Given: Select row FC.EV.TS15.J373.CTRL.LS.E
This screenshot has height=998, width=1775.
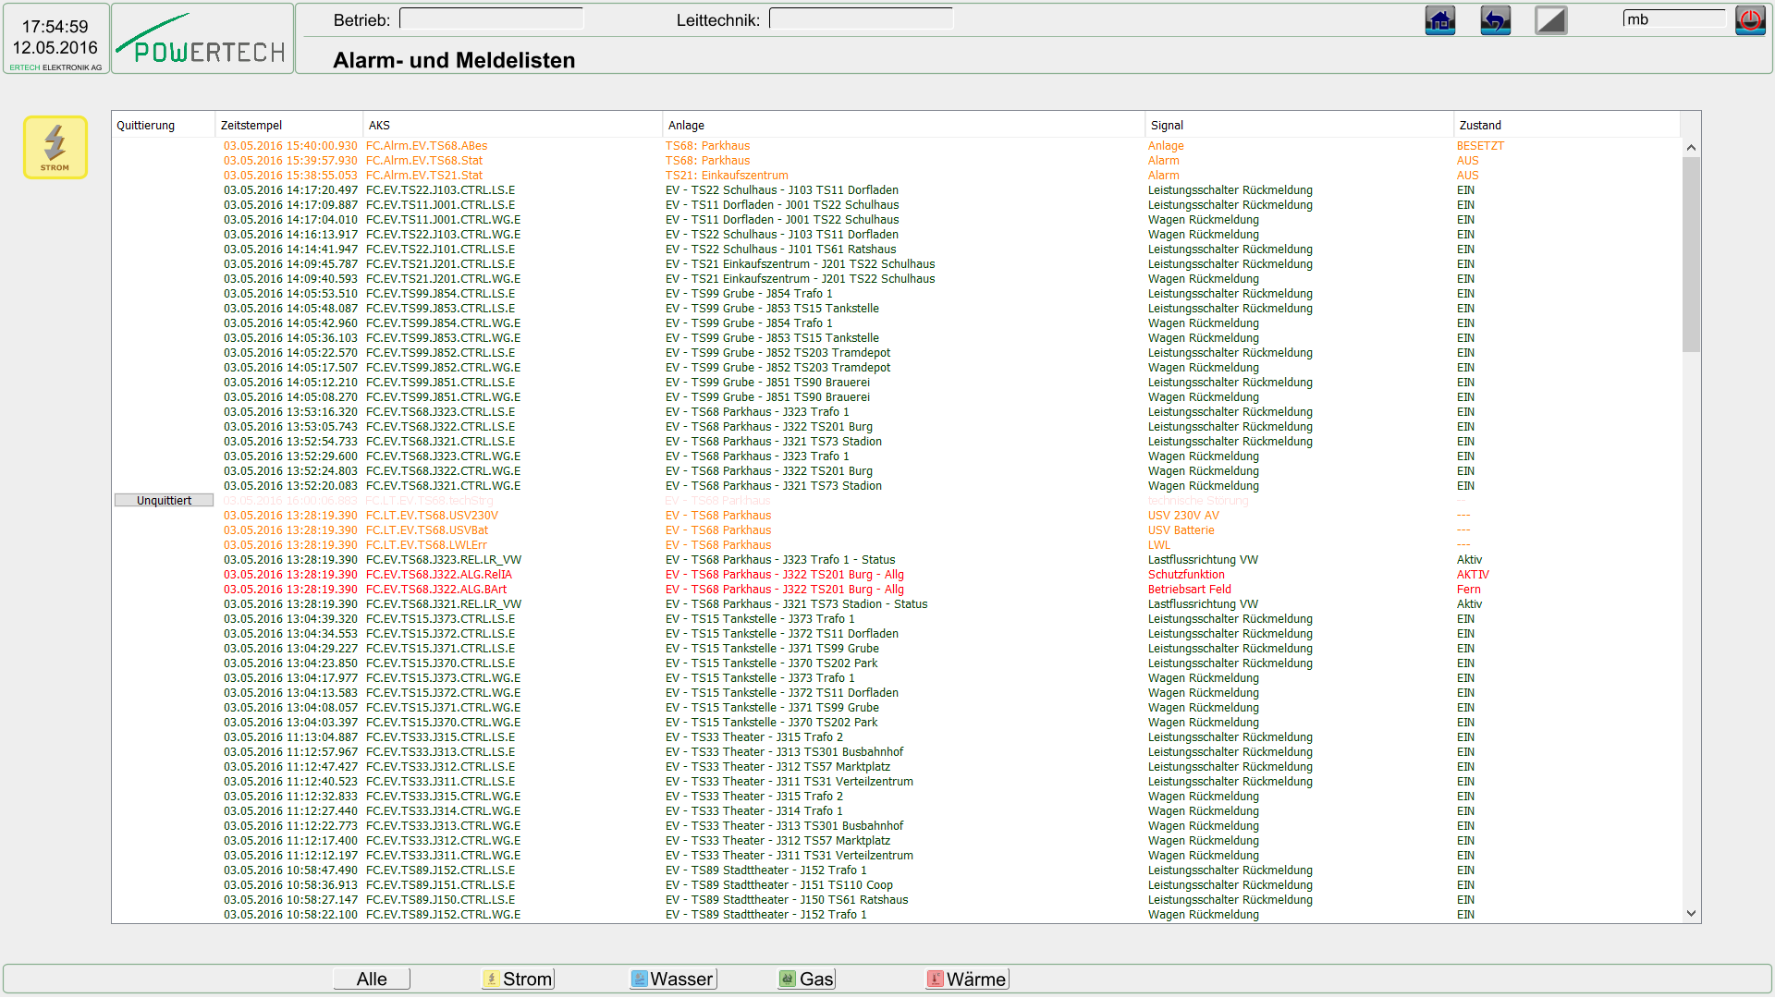Looking at the screenshot, I should (x=897, y=619).
